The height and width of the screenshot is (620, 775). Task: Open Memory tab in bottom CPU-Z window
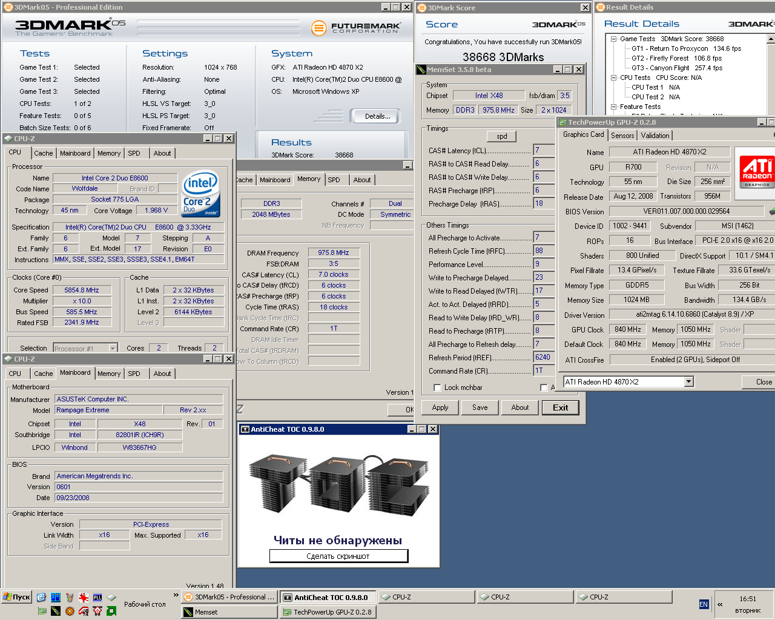[109, 374]
